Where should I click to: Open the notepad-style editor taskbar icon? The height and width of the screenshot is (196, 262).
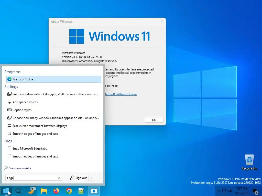coord(81,191)
